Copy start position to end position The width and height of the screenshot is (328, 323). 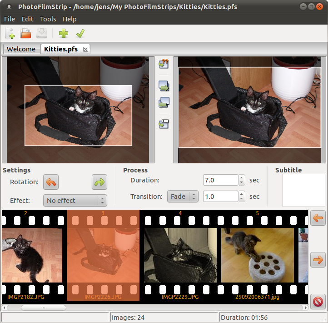coord(164,86)
